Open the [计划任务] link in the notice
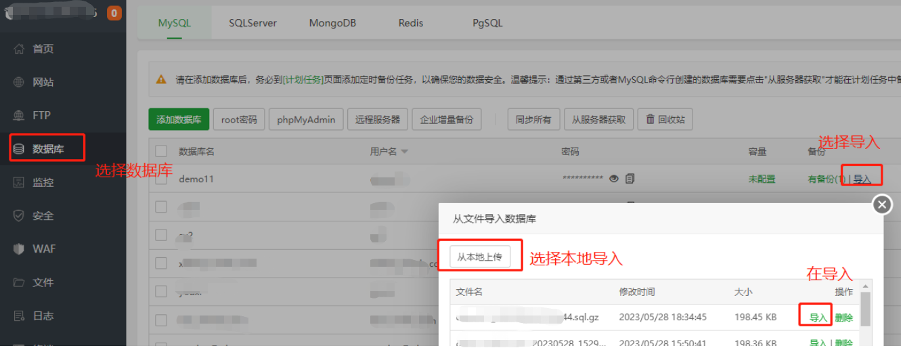901x348 pixels. coord(303,79)
